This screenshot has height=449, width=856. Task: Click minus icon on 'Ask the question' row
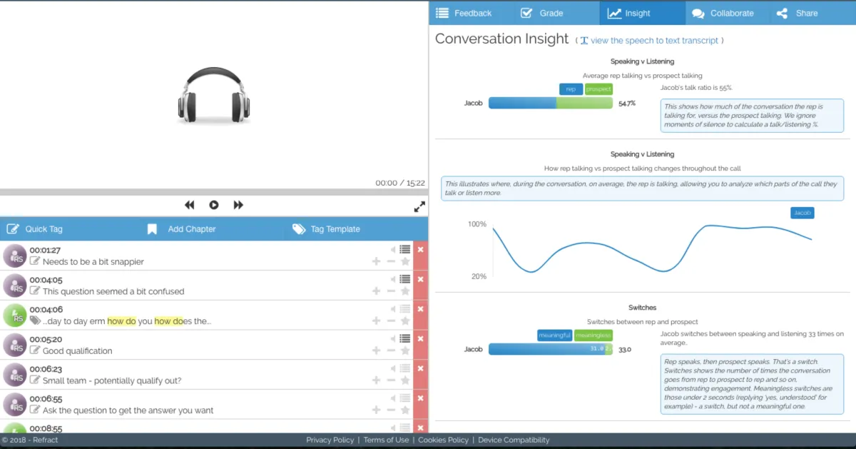(x=391, y=410)
